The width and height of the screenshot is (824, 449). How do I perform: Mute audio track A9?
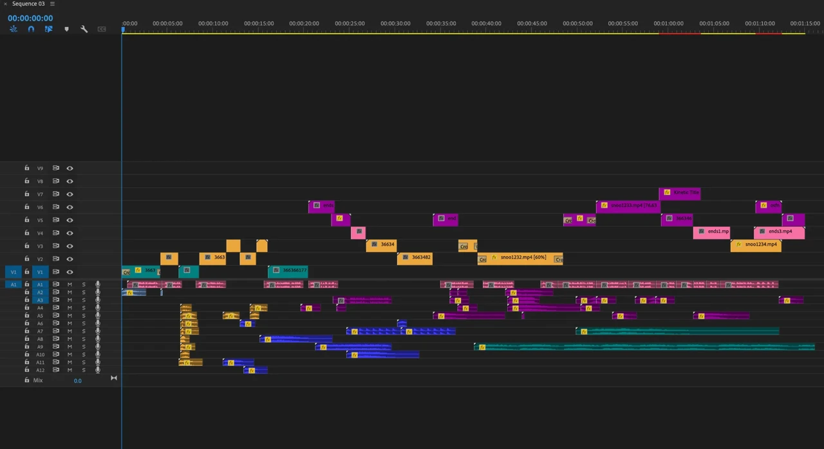pos(70,347)
